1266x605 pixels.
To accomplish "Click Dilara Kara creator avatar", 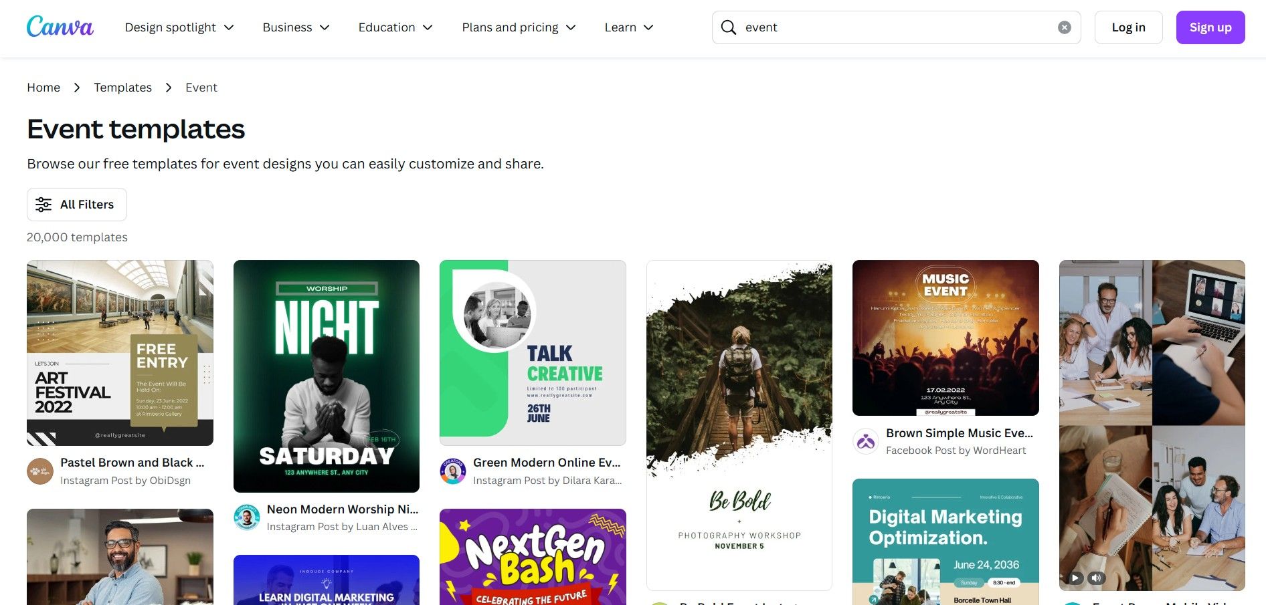I will pos(453,471).
